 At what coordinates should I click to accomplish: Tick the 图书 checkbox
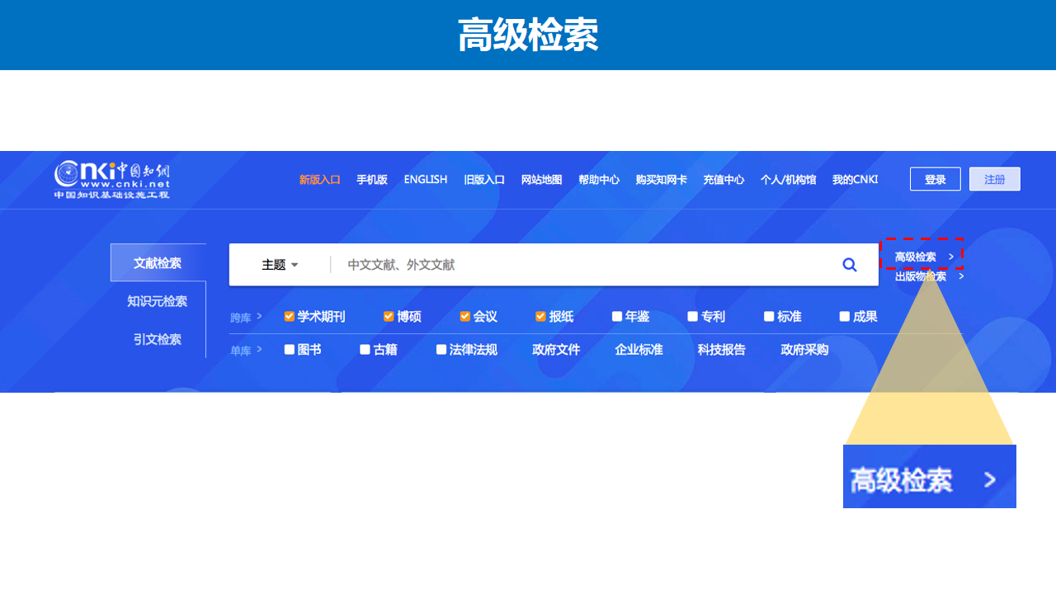point(290,350)
